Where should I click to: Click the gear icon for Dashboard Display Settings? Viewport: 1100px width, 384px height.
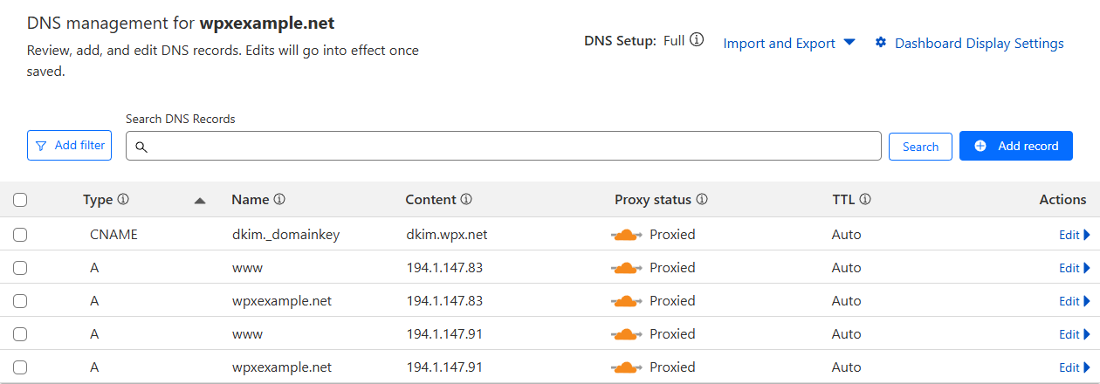881,43
